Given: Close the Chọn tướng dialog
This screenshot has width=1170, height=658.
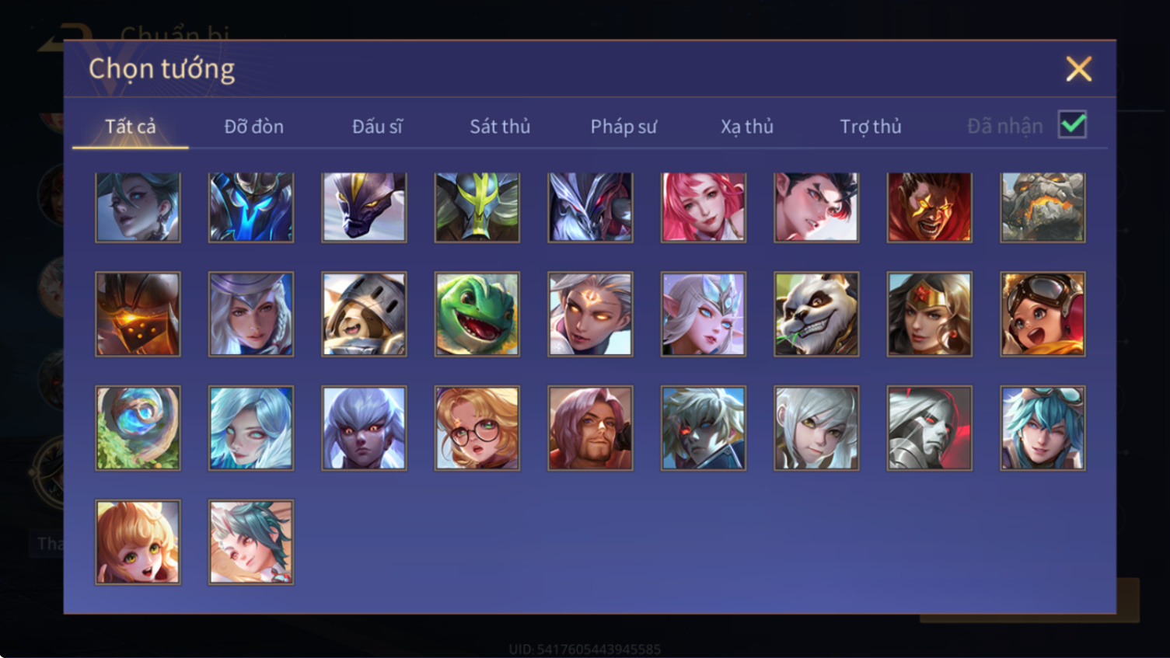Looking at the screenshot, I should (1078, 69).
